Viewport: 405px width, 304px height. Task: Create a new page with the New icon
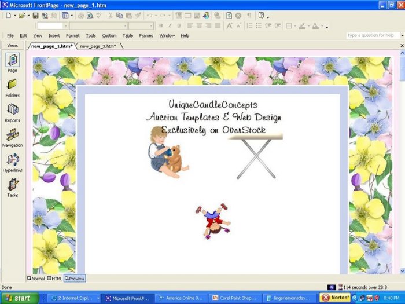(9, 16)
